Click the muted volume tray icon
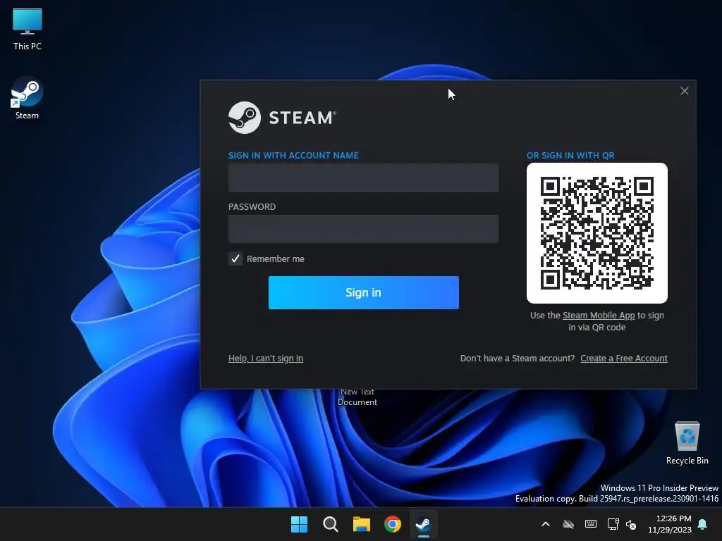 point(631,524)
